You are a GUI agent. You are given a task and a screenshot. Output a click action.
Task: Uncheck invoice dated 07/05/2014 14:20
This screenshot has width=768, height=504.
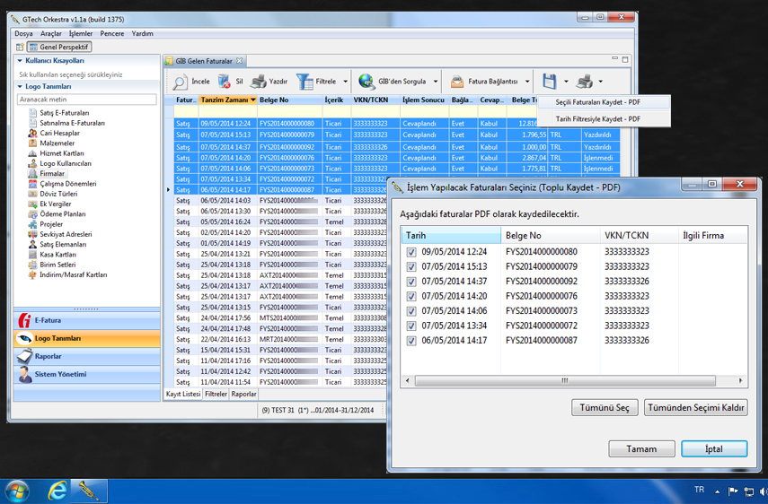(411, 296)
